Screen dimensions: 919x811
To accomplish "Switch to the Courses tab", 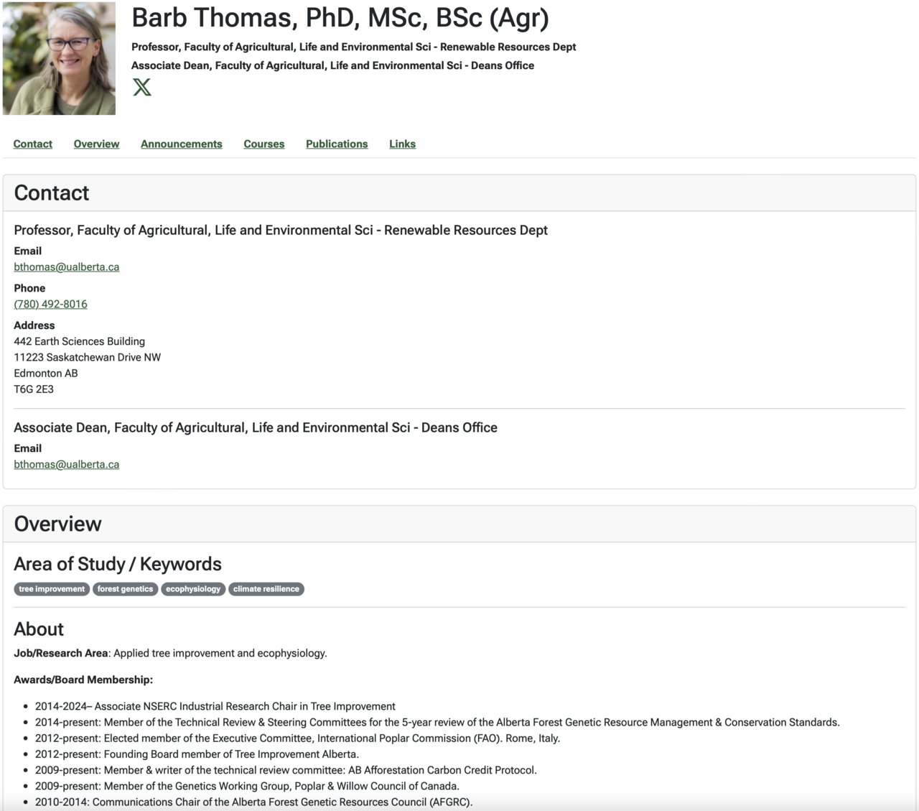I will coord(264,144).
